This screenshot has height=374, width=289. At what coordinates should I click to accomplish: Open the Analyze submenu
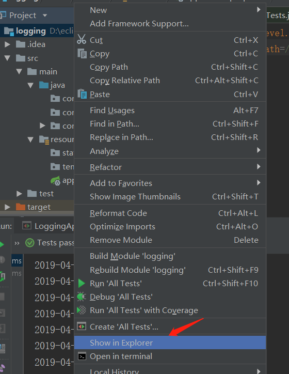coord(170,151)
